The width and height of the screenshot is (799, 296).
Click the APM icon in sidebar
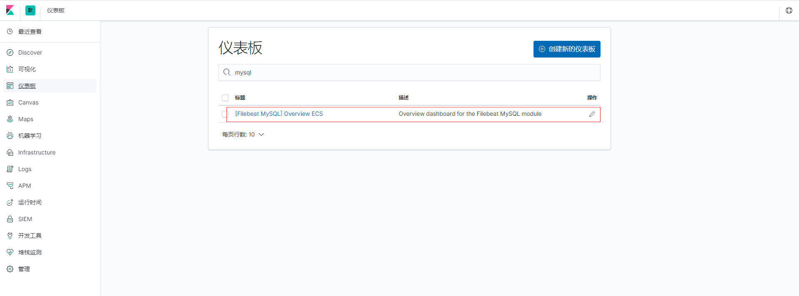[10, 186]
